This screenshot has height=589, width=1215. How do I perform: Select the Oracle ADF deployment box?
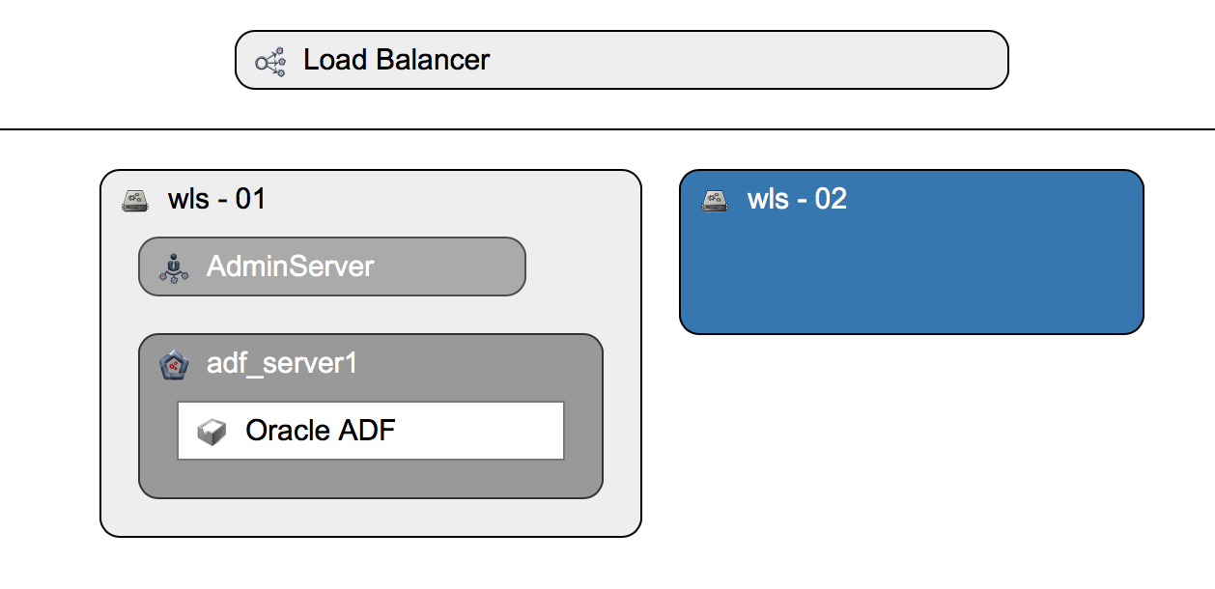point(371,431)
